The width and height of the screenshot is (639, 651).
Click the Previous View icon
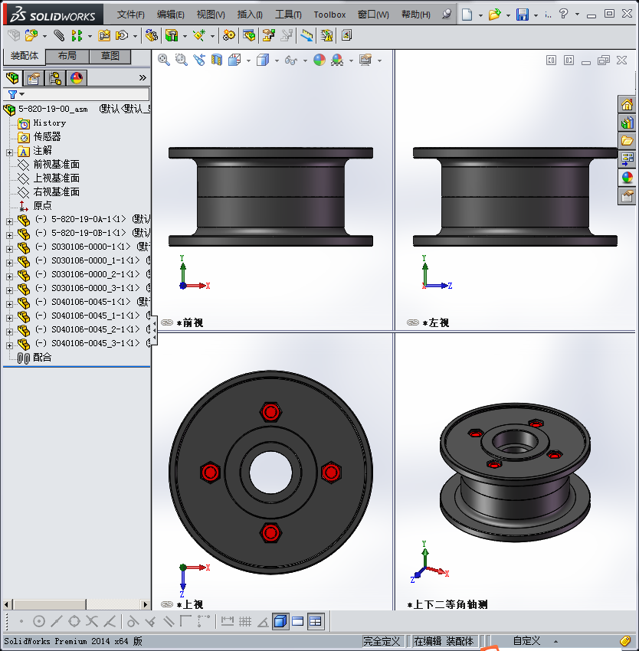(199, 61)
